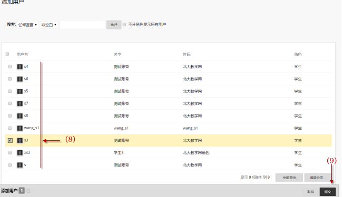The image size is (342, 197).
Task: Click the avatar icon for user s3
Action: [x=20, y=140]
